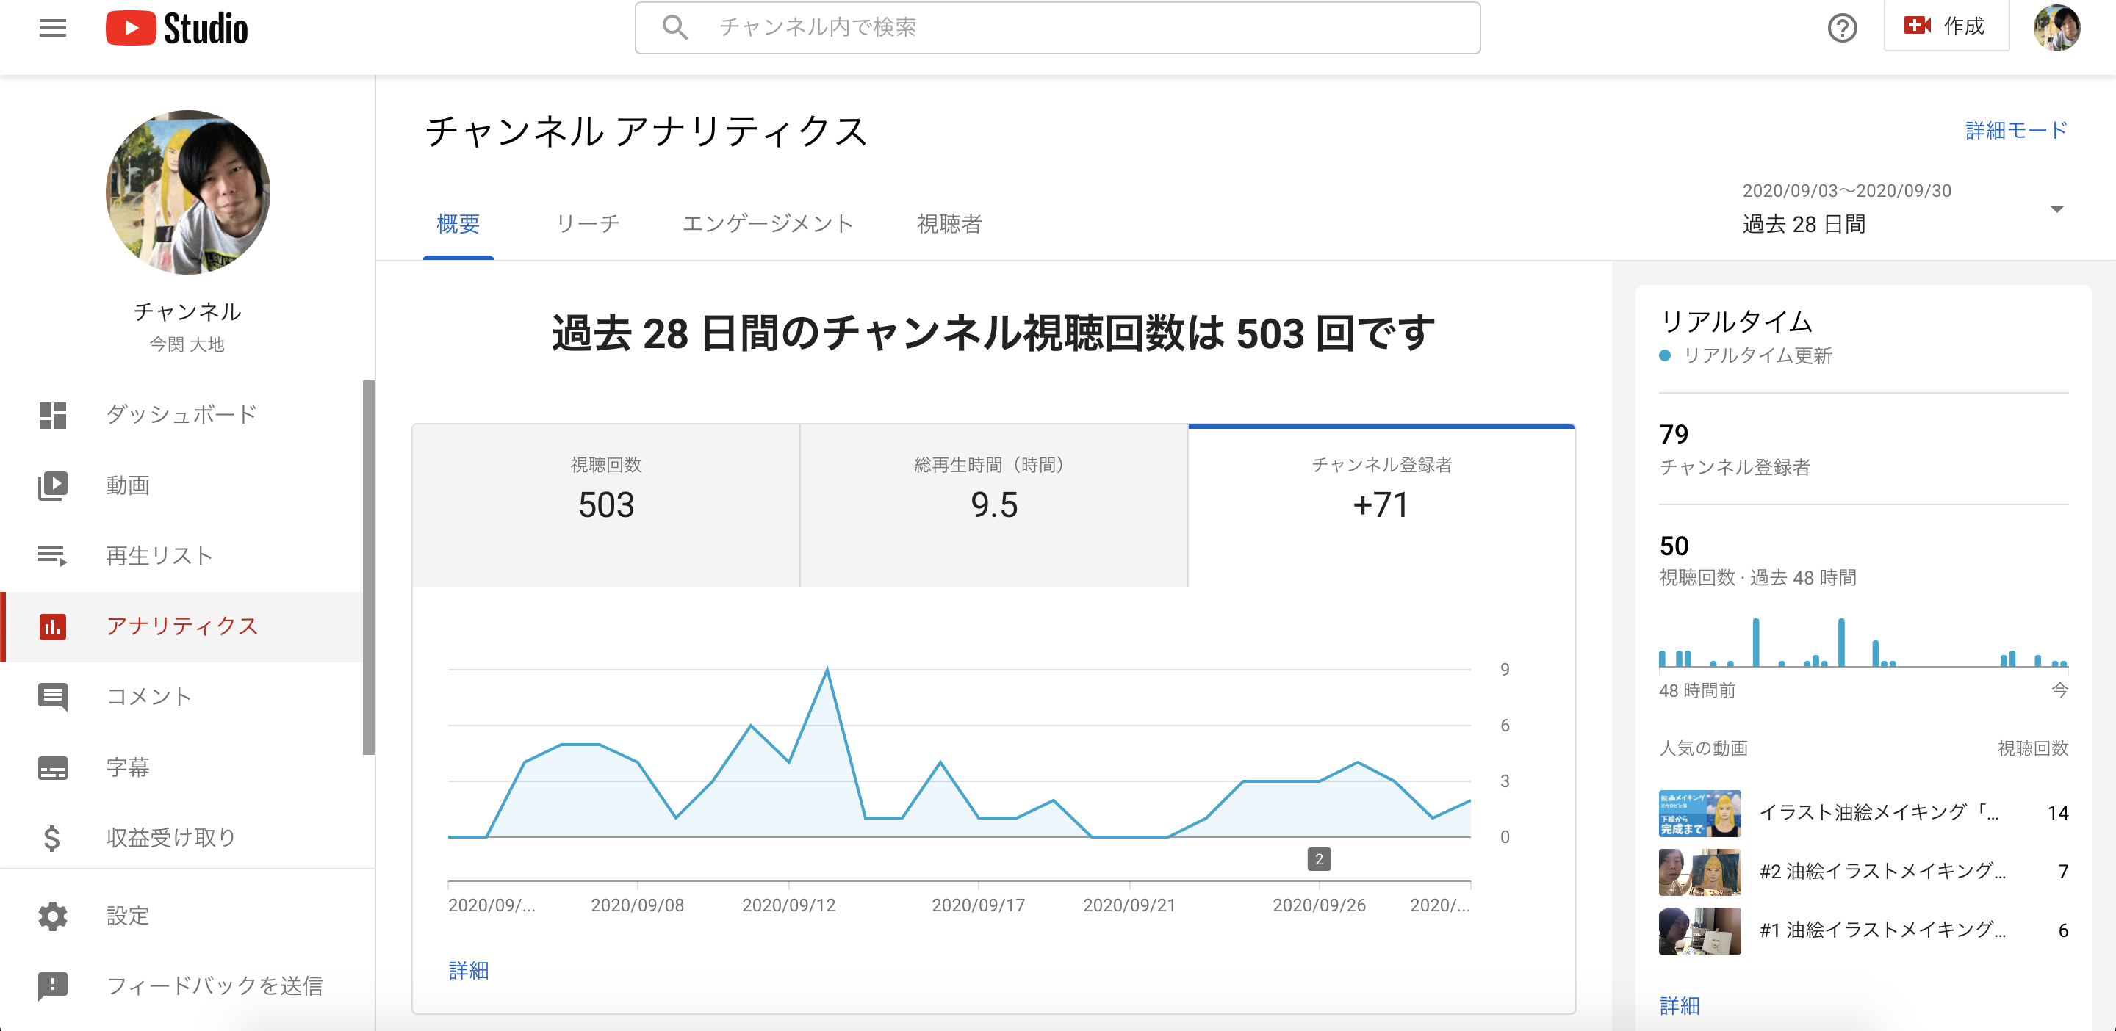Click video title イラスト油絵メイキング「...
This screenshot has height=1031, width=2116.
tap(1879, 813)
